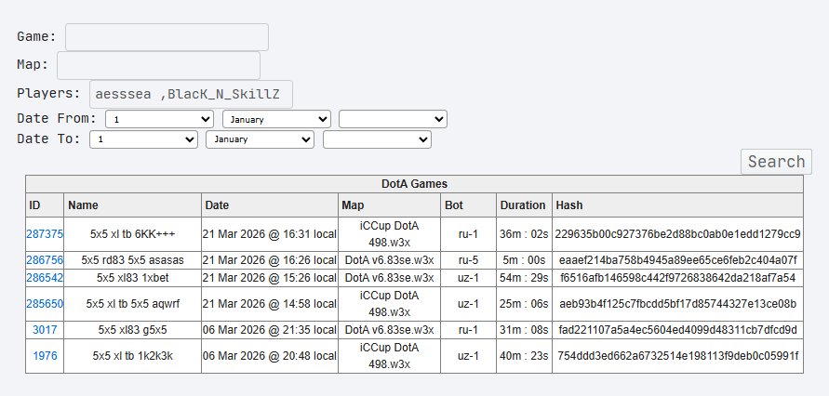Open the Date To month dropdown
Screen dimensions: 829x396
[261, 139]
